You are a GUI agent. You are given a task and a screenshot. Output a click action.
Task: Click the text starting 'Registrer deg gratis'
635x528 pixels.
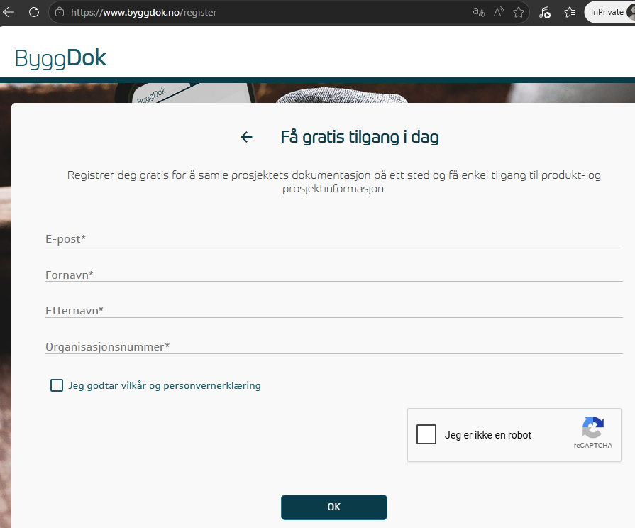click(334, 182)
